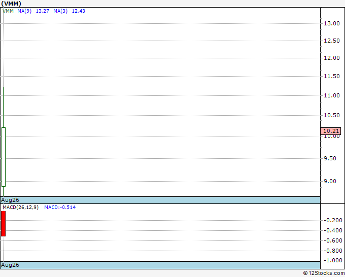Click the 9.00 price axis label
345x277 pixels.
point(330,181)
